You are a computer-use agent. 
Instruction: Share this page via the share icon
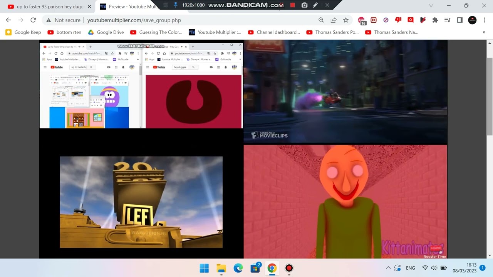(x=334, y=20)
